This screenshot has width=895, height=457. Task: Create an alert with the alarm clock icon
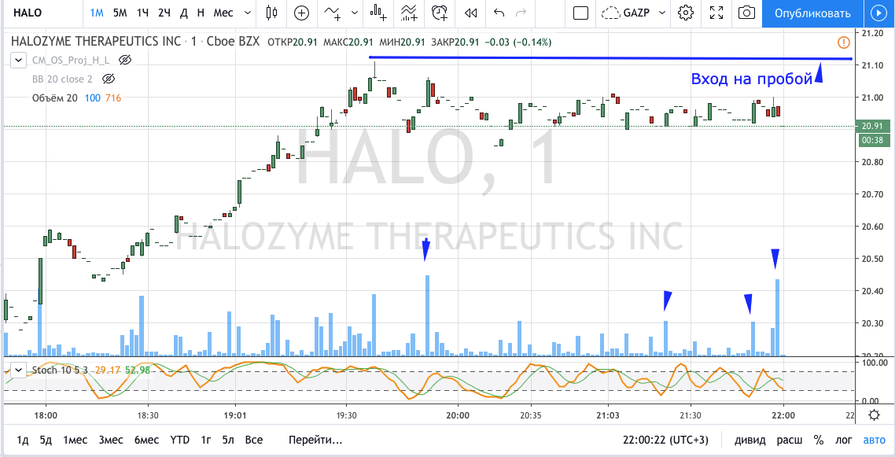[x=440, y=13]
